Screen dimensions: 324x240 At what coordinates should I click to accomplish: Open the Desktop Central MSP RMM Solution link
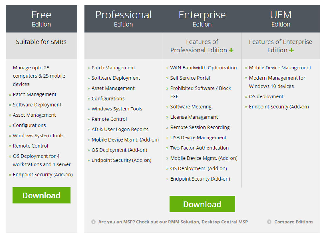(173, 222)
